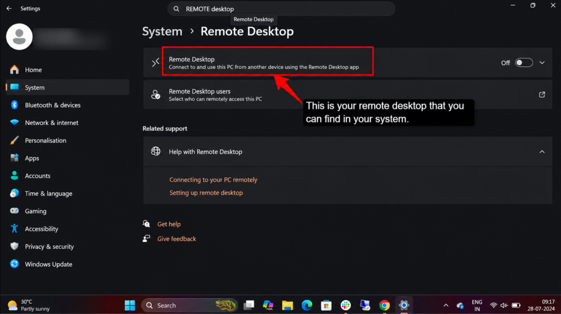
Task: Open the Windows Start menu
Action: coord(130,305)
